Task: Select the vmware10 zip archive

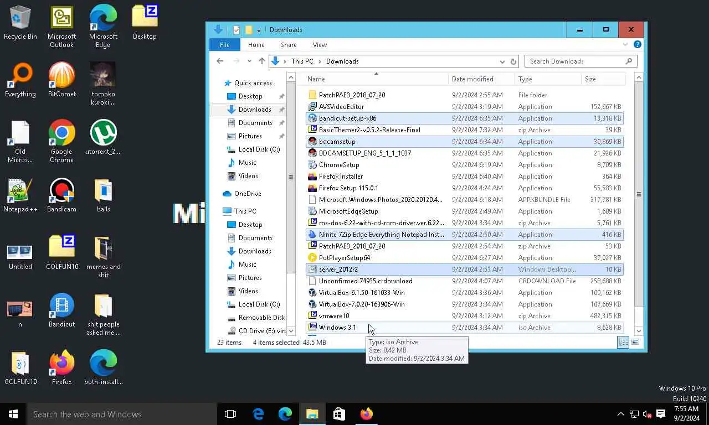Action: tap(465, 316)
